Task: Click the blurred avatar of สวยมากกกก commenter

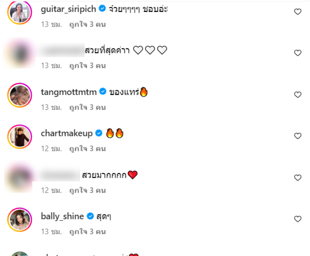Action: tap(19, 177)
